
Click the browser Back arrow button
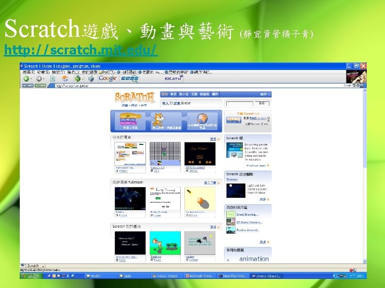[26, 78]
